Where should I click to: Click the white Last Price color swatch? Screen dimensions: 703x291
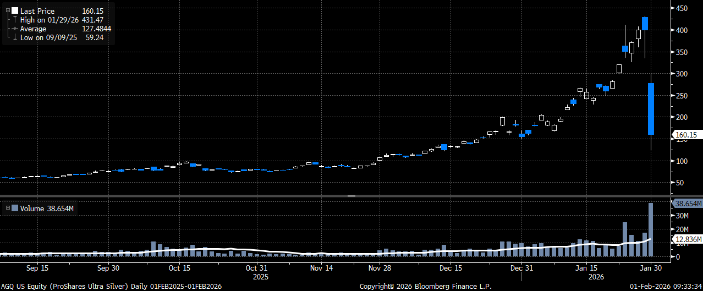14,11
